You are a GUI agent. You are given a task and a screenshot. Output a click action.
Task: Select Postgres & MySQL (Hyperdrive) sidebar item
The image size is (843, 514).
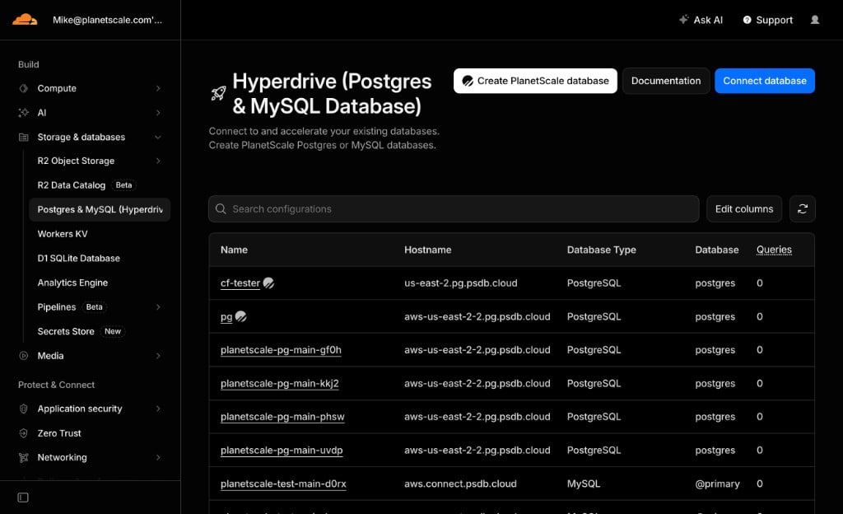100,209
